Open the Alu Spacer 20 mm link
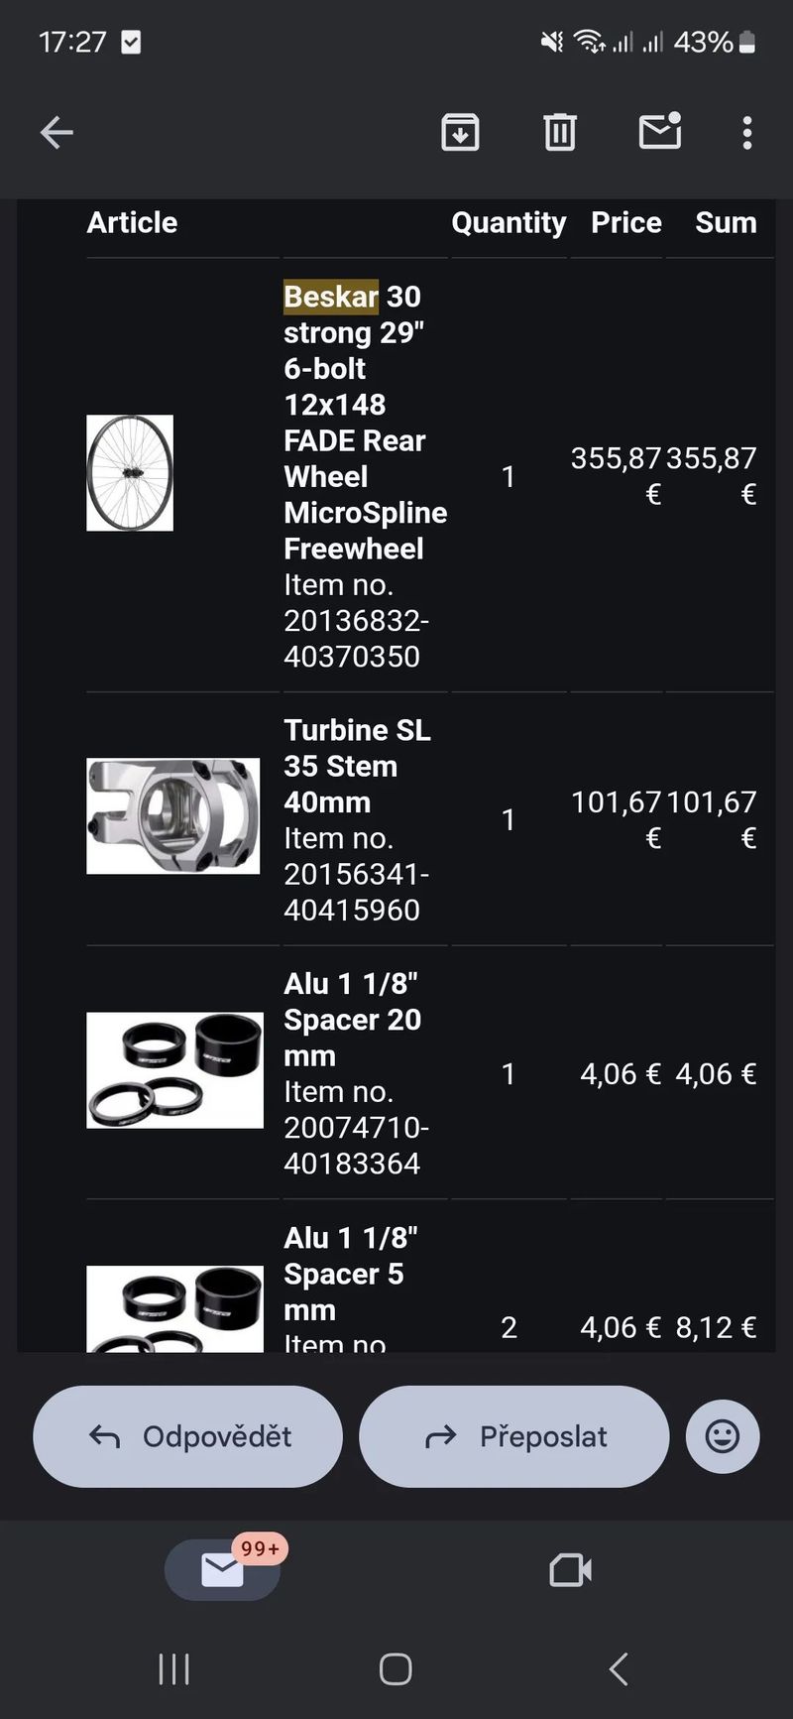Image resolution: width=793 pixels, height=1719 pixels. tap(352, 1020)
